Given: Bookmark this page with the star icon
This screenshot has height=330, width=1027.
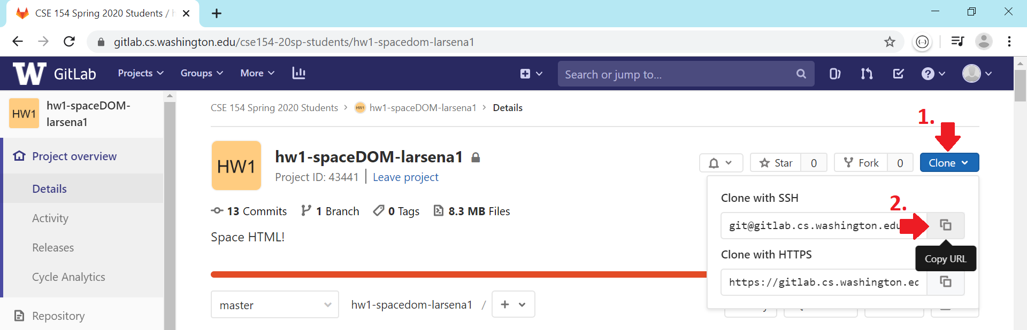Looking at the screenshot, I should pyautogui.click(x=889, y=42).
